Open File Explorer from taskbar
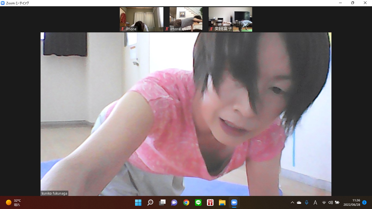Screen dimensions: 372x209 click(222, 202)
